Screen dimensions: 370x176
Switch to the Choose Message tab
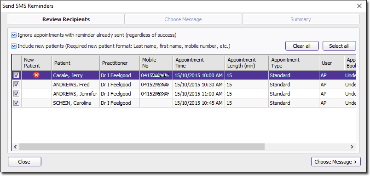(183, 19)
